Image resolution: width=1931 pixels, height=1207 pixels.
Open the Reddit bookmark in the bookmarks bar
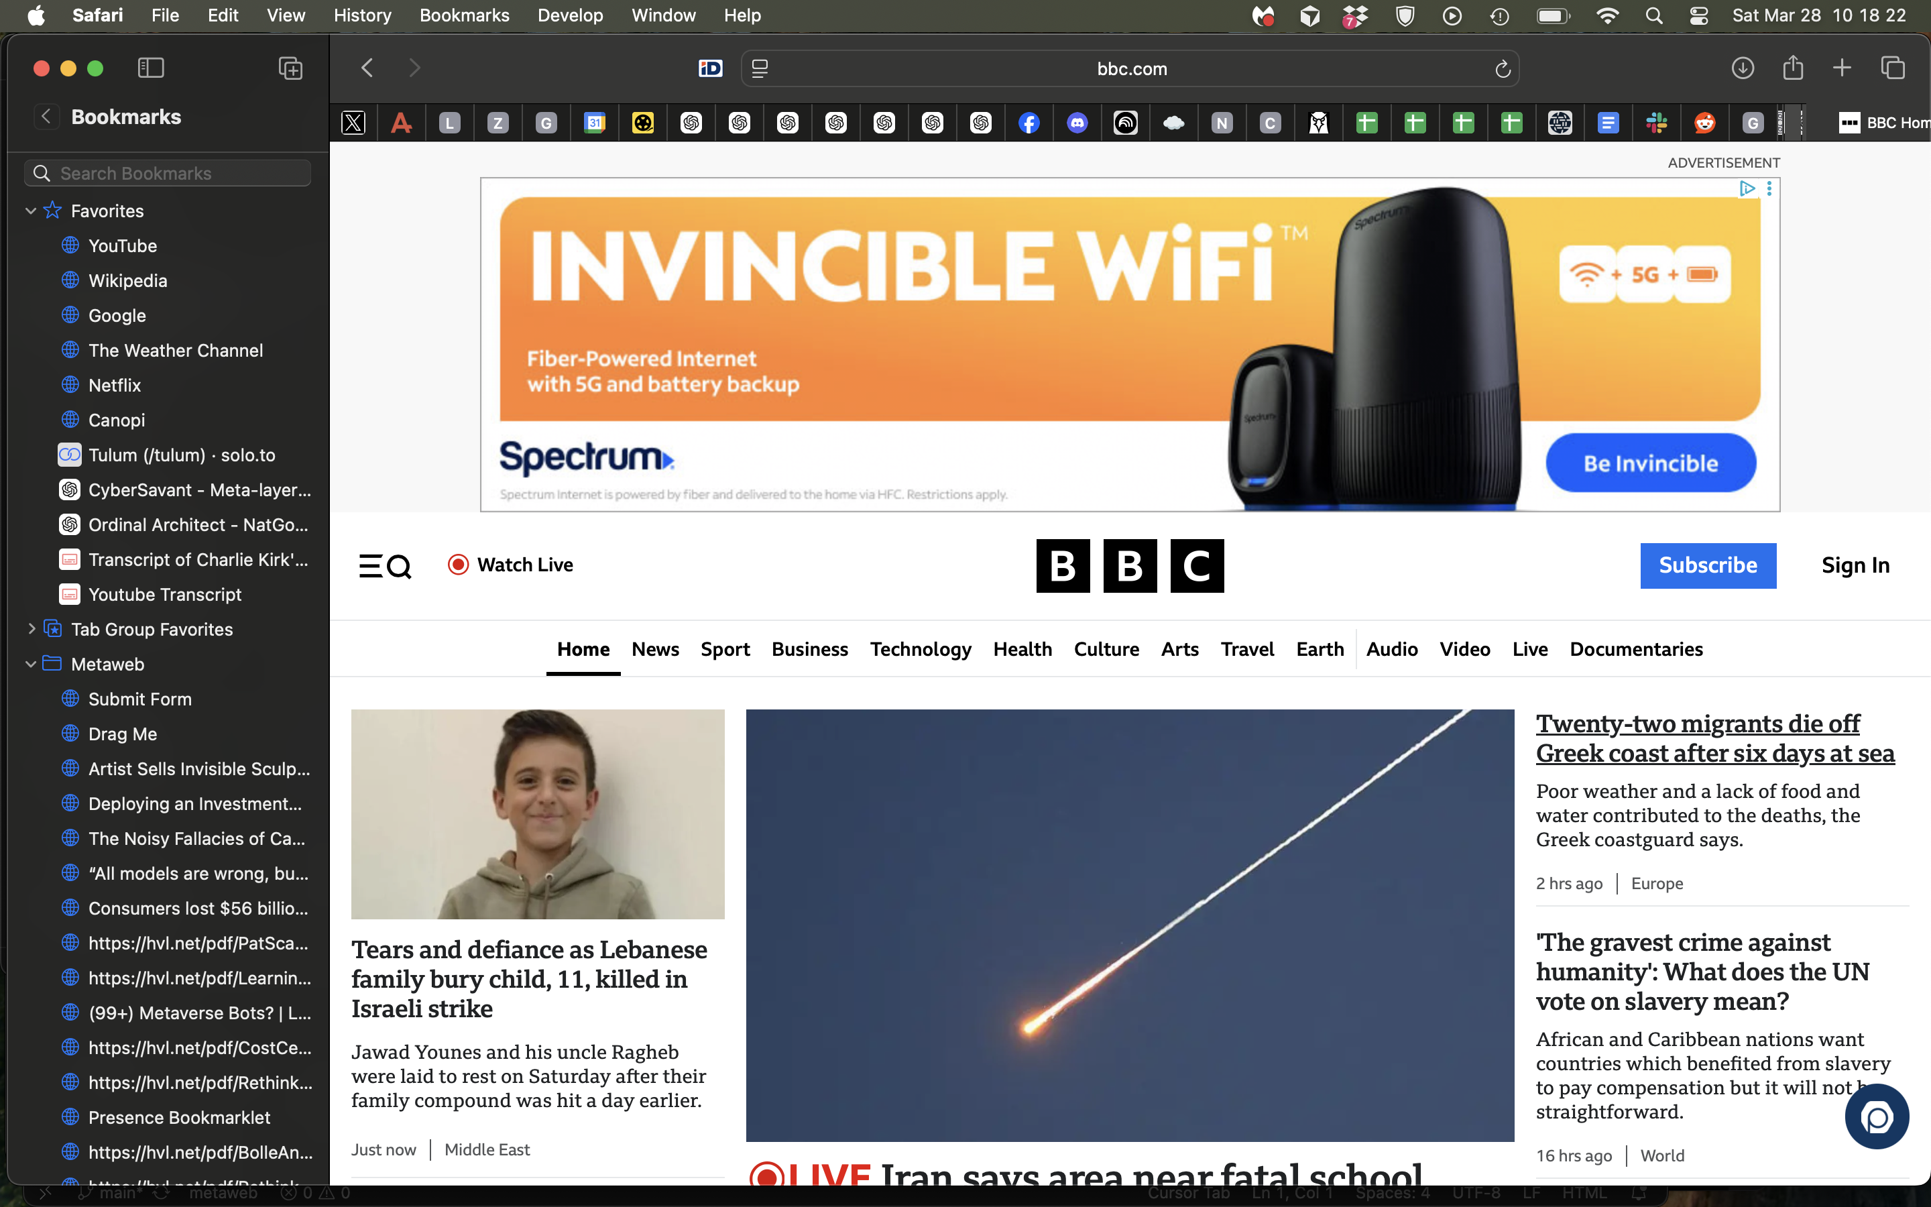[x=1705, y=122]
